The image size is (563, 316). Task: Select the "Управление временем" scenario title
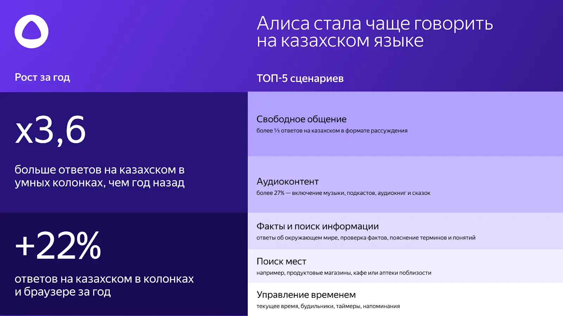click(x=306, y=295)
